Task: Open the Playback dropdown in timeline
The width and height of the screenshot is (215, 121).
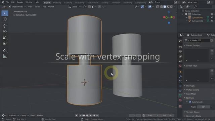Action: pyautogui.click(x=13, y=115)
